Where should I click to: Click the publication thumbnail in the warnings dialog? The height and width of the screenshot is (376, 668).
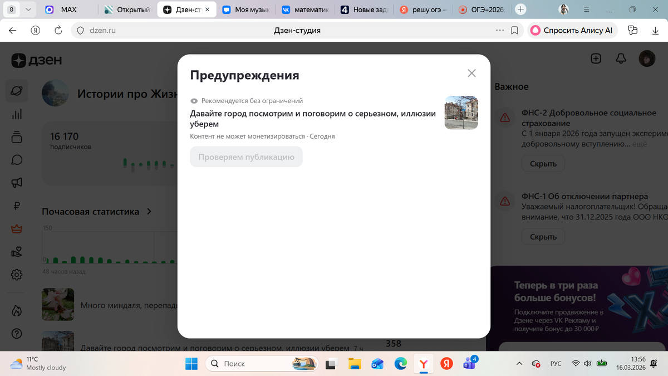[x=461, y=113]
